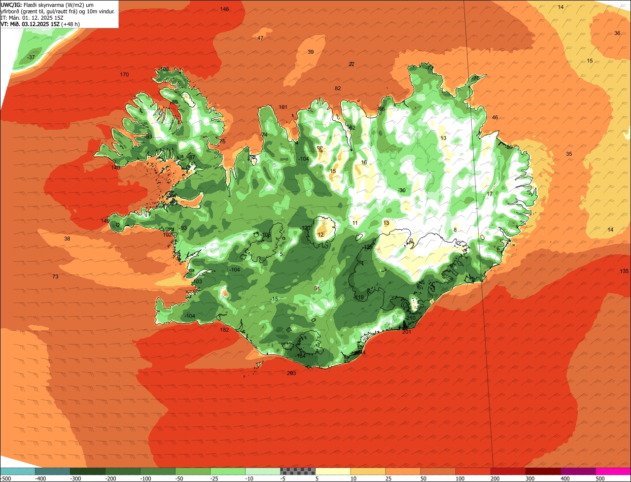The image size is (631, 482).
Task: Click the checkered -5 to 5 legend swatch
Action: pyautogui.click(x=298, y=471)
